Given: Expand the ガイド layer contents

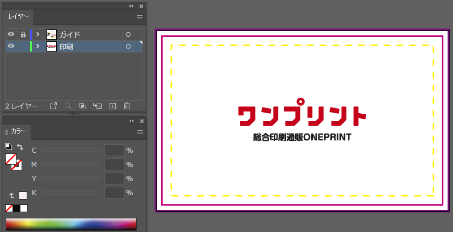Looking at the screenshot, I should point(37,35).
